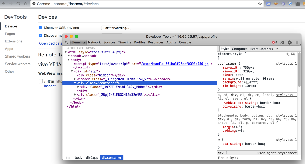The width and height of the screenshot is (305, 164).
Task: Open Extensions in the sidebar
Action: click(x=14, y=41)
